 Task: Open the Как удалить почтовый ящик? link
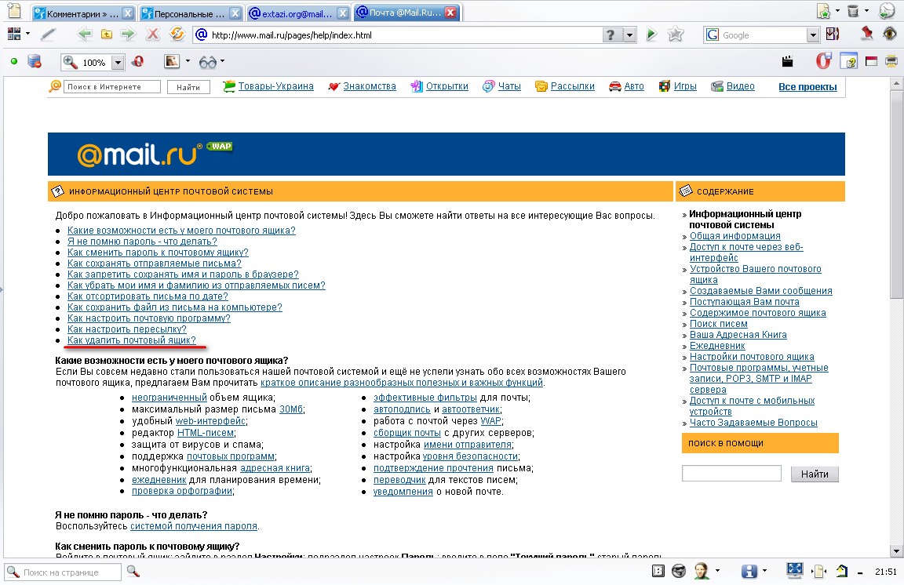(x=132, y=340)
